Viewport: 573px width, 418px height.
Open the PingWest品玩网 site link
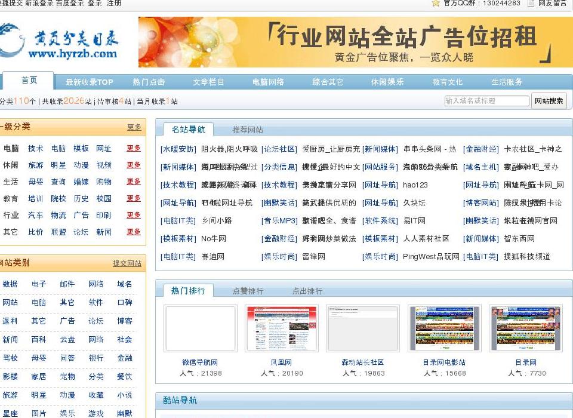pos(431,257)
